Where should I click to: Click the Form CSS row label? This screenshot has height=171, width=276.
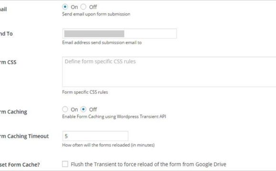(8, 62)
